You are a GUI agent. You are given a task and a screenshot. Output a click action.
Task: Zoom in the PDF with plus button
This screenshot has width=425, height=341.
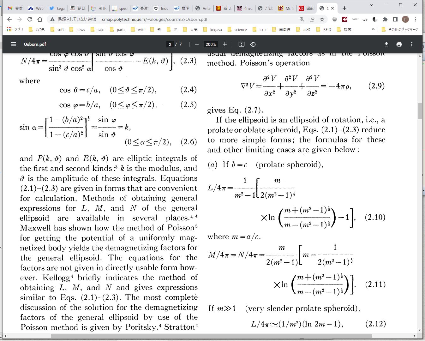tap(225, 44)
